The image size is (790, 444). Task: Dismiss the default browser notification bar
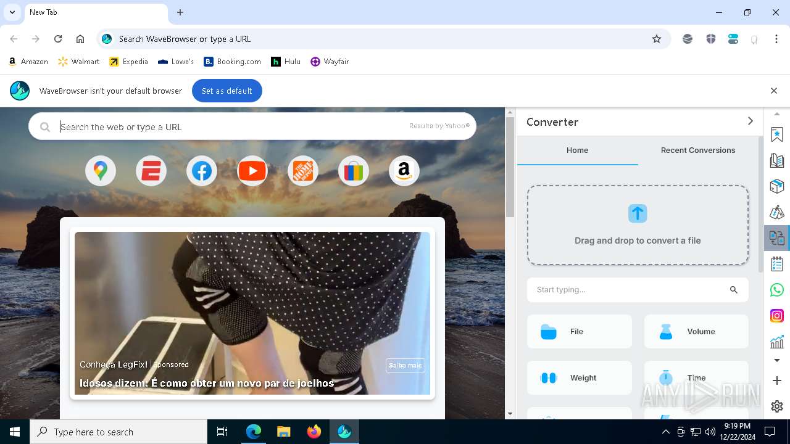[x=774, y=91]
